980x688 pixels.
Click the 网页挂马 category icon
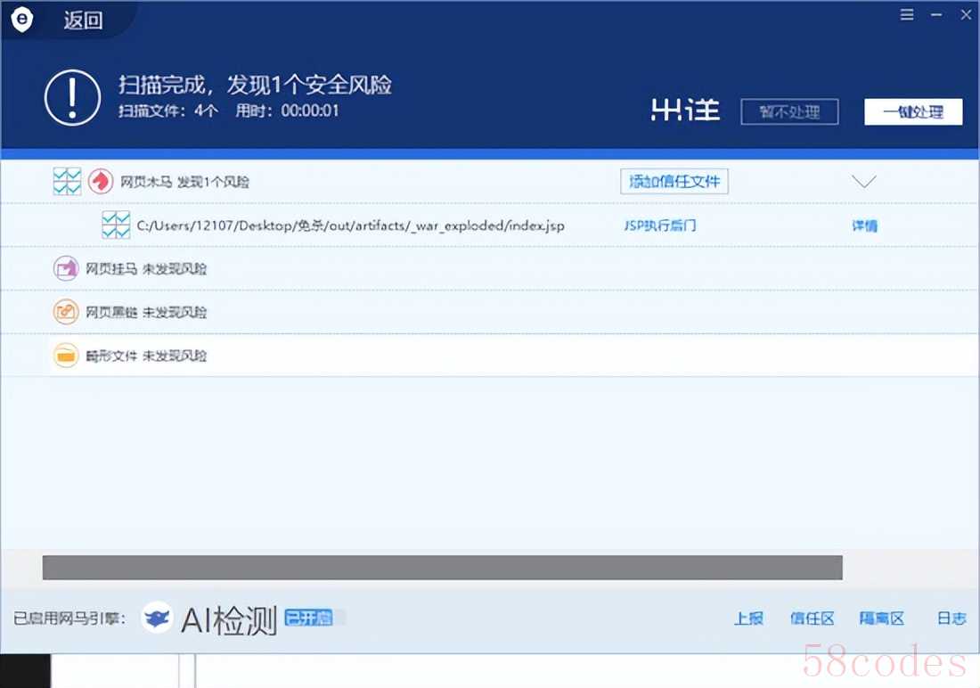66,269
